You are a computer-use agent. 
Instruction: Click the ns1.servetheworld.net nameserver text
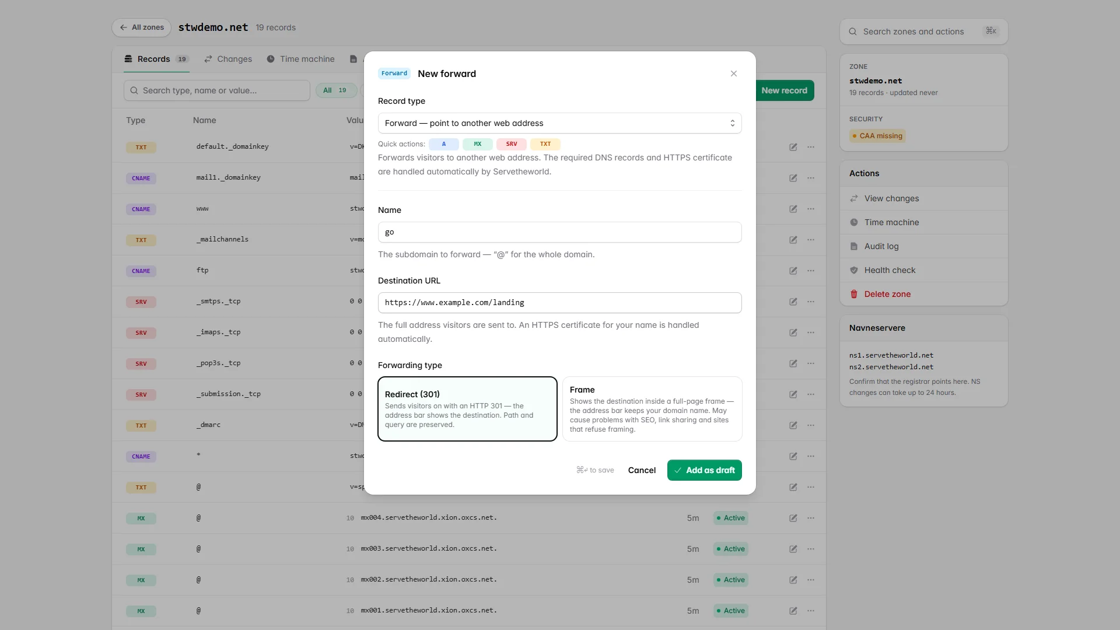point(891,355)
